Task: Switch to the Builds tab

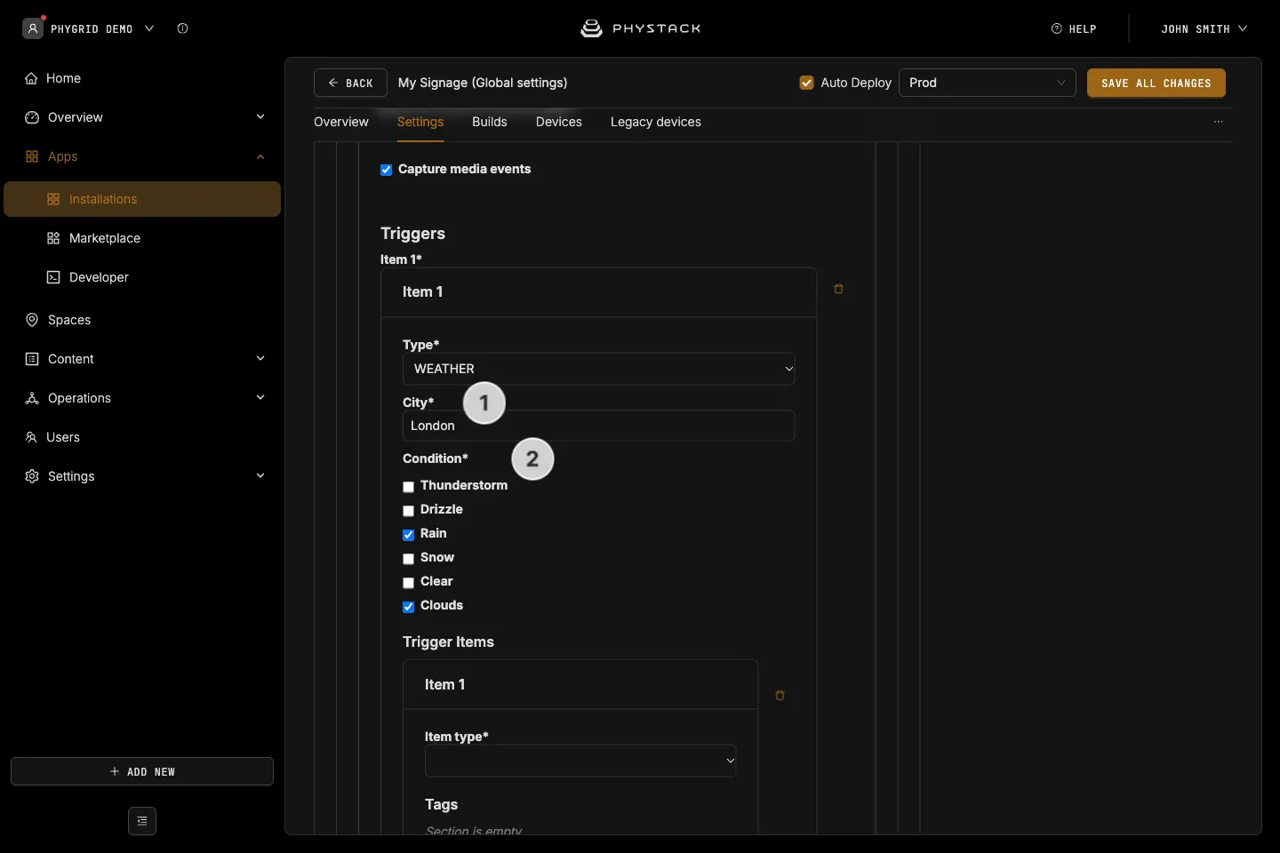Action: click(490, 122)
